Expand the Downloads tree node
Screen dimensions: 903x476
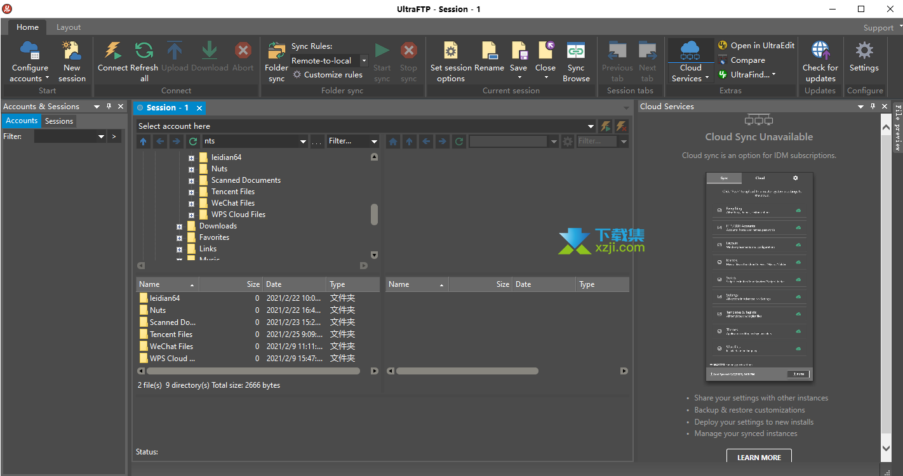[179, 226]
